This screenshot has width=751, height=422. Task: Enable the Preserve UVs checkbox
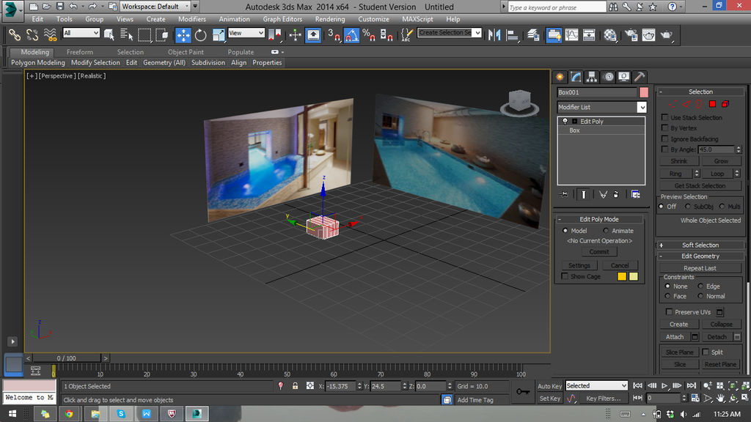pyautogui.click(x=669, y=311)
